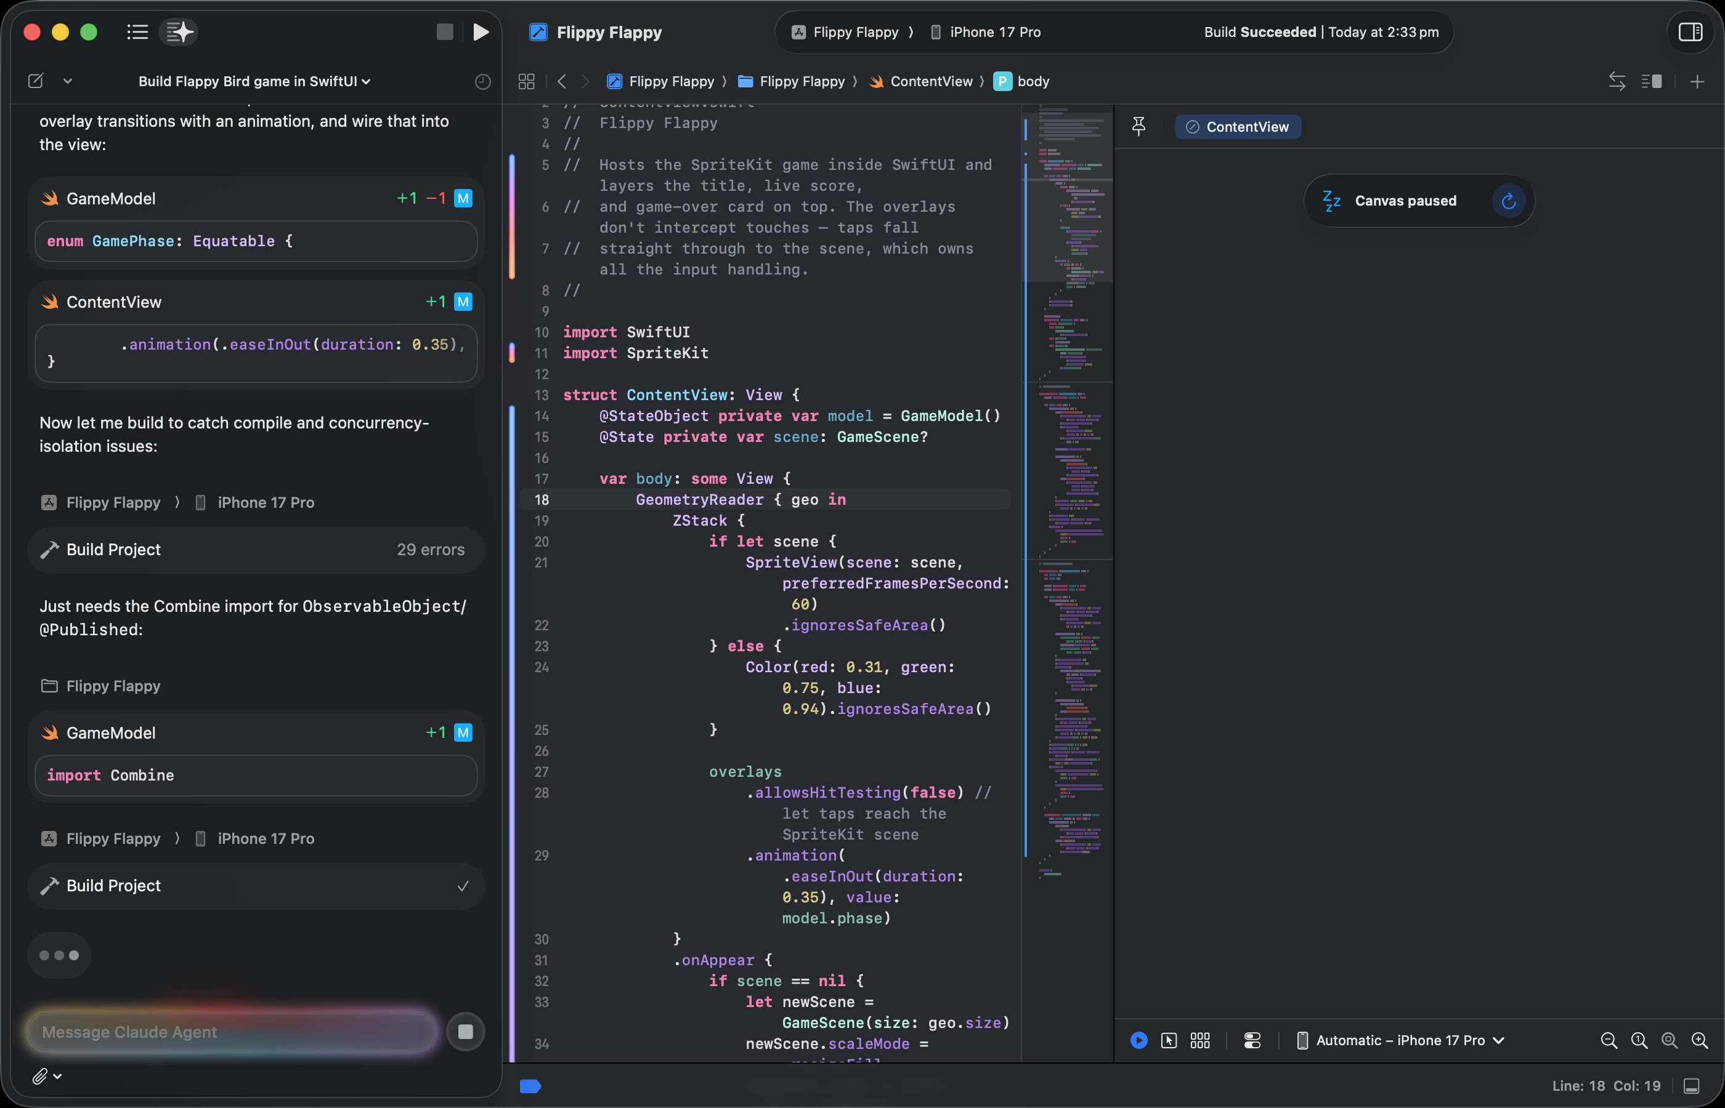Click the Flippy Flappy window title
Viewport: 1725px width, 1108px height.
pyautogui.click(x=609, y=31)
